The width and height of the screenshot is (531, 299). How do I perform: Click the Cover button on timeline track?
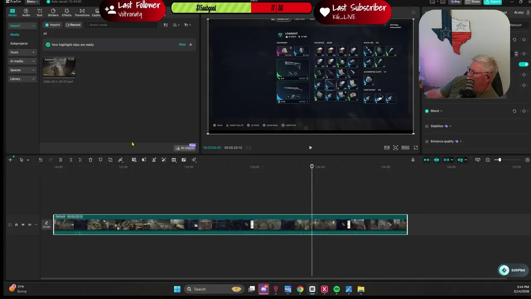tap(46, 225)
